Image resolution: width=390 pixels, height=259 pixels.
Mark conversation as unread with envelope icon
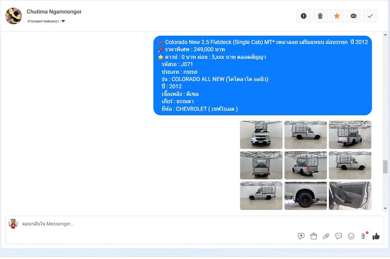(x=354, y=16)
